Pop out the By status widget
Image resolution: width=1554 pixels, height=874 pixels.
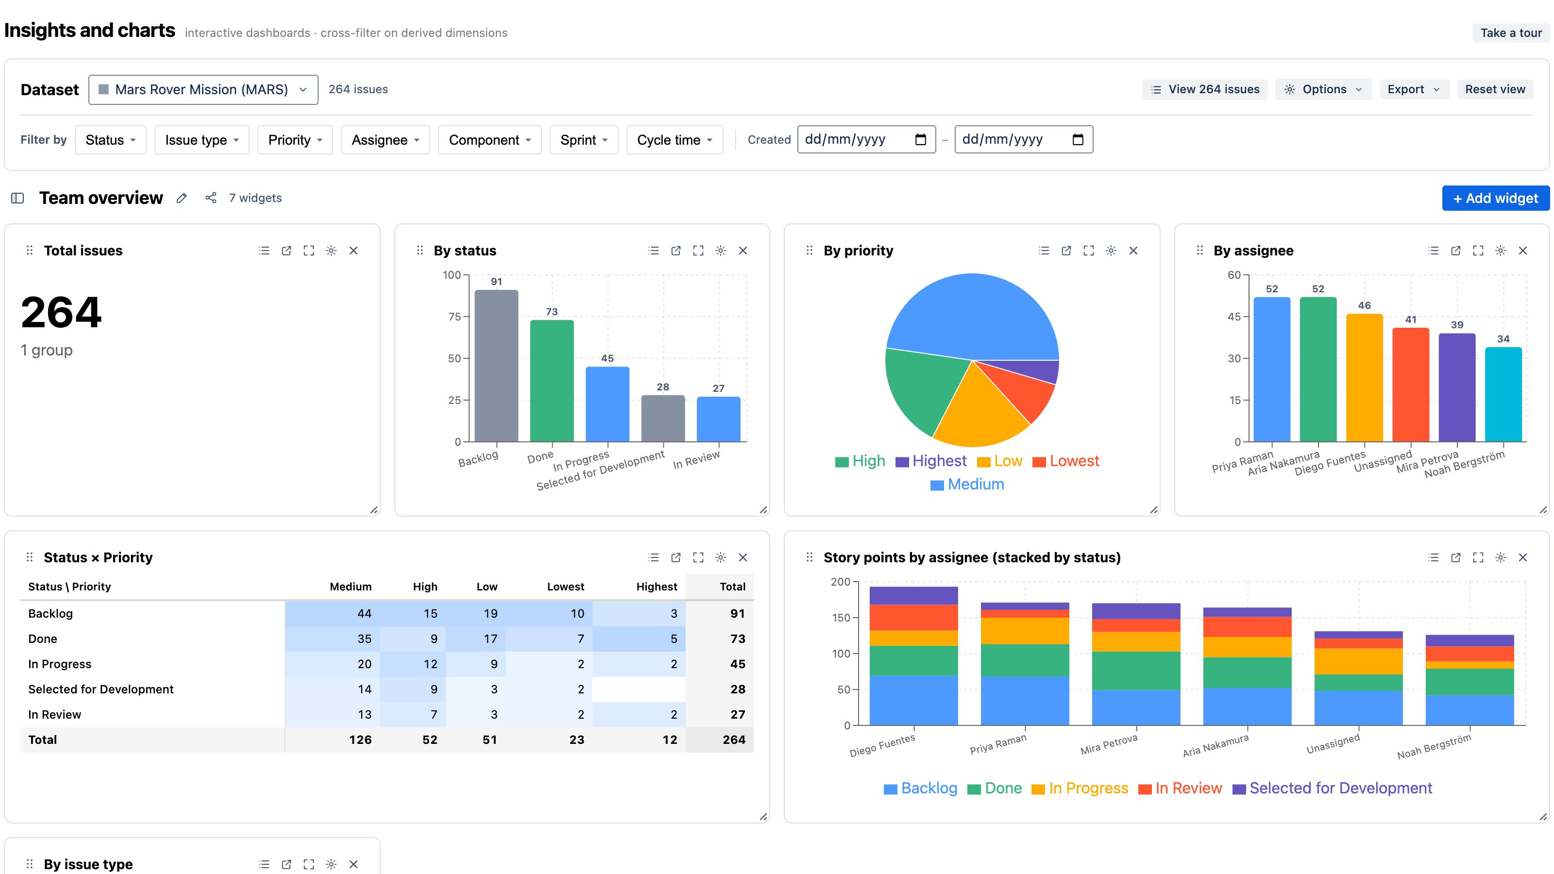tap(676, 251)
